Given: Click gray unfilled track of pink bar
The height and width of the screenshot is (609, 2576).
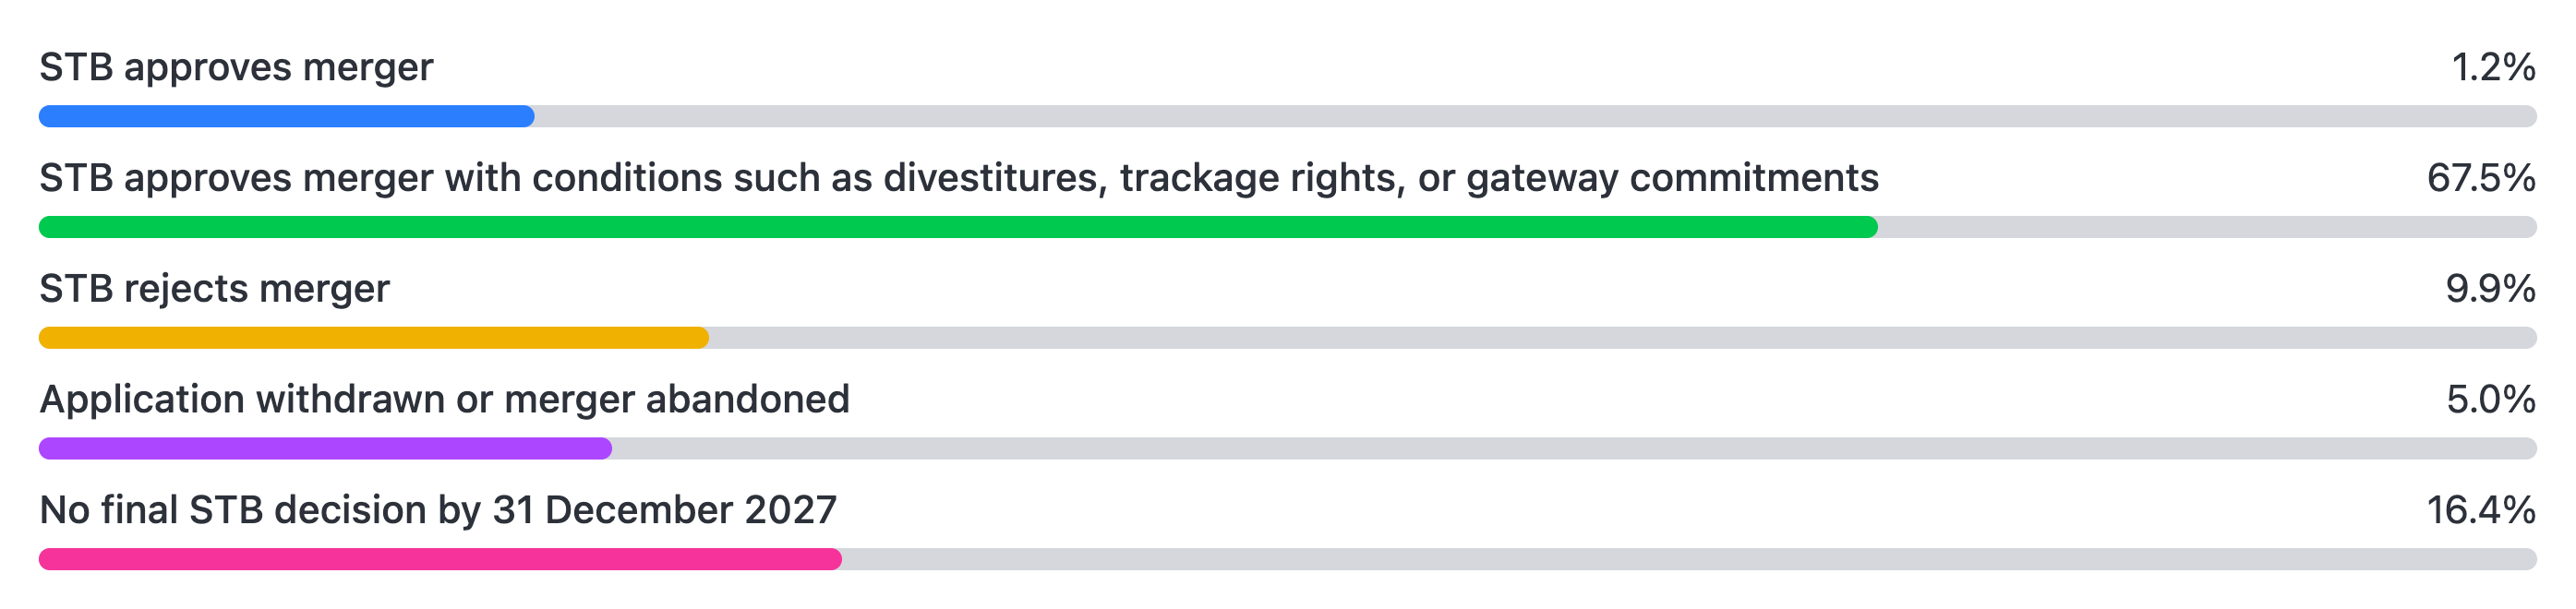Looking at the screenshot, I should click(1689, 559).
